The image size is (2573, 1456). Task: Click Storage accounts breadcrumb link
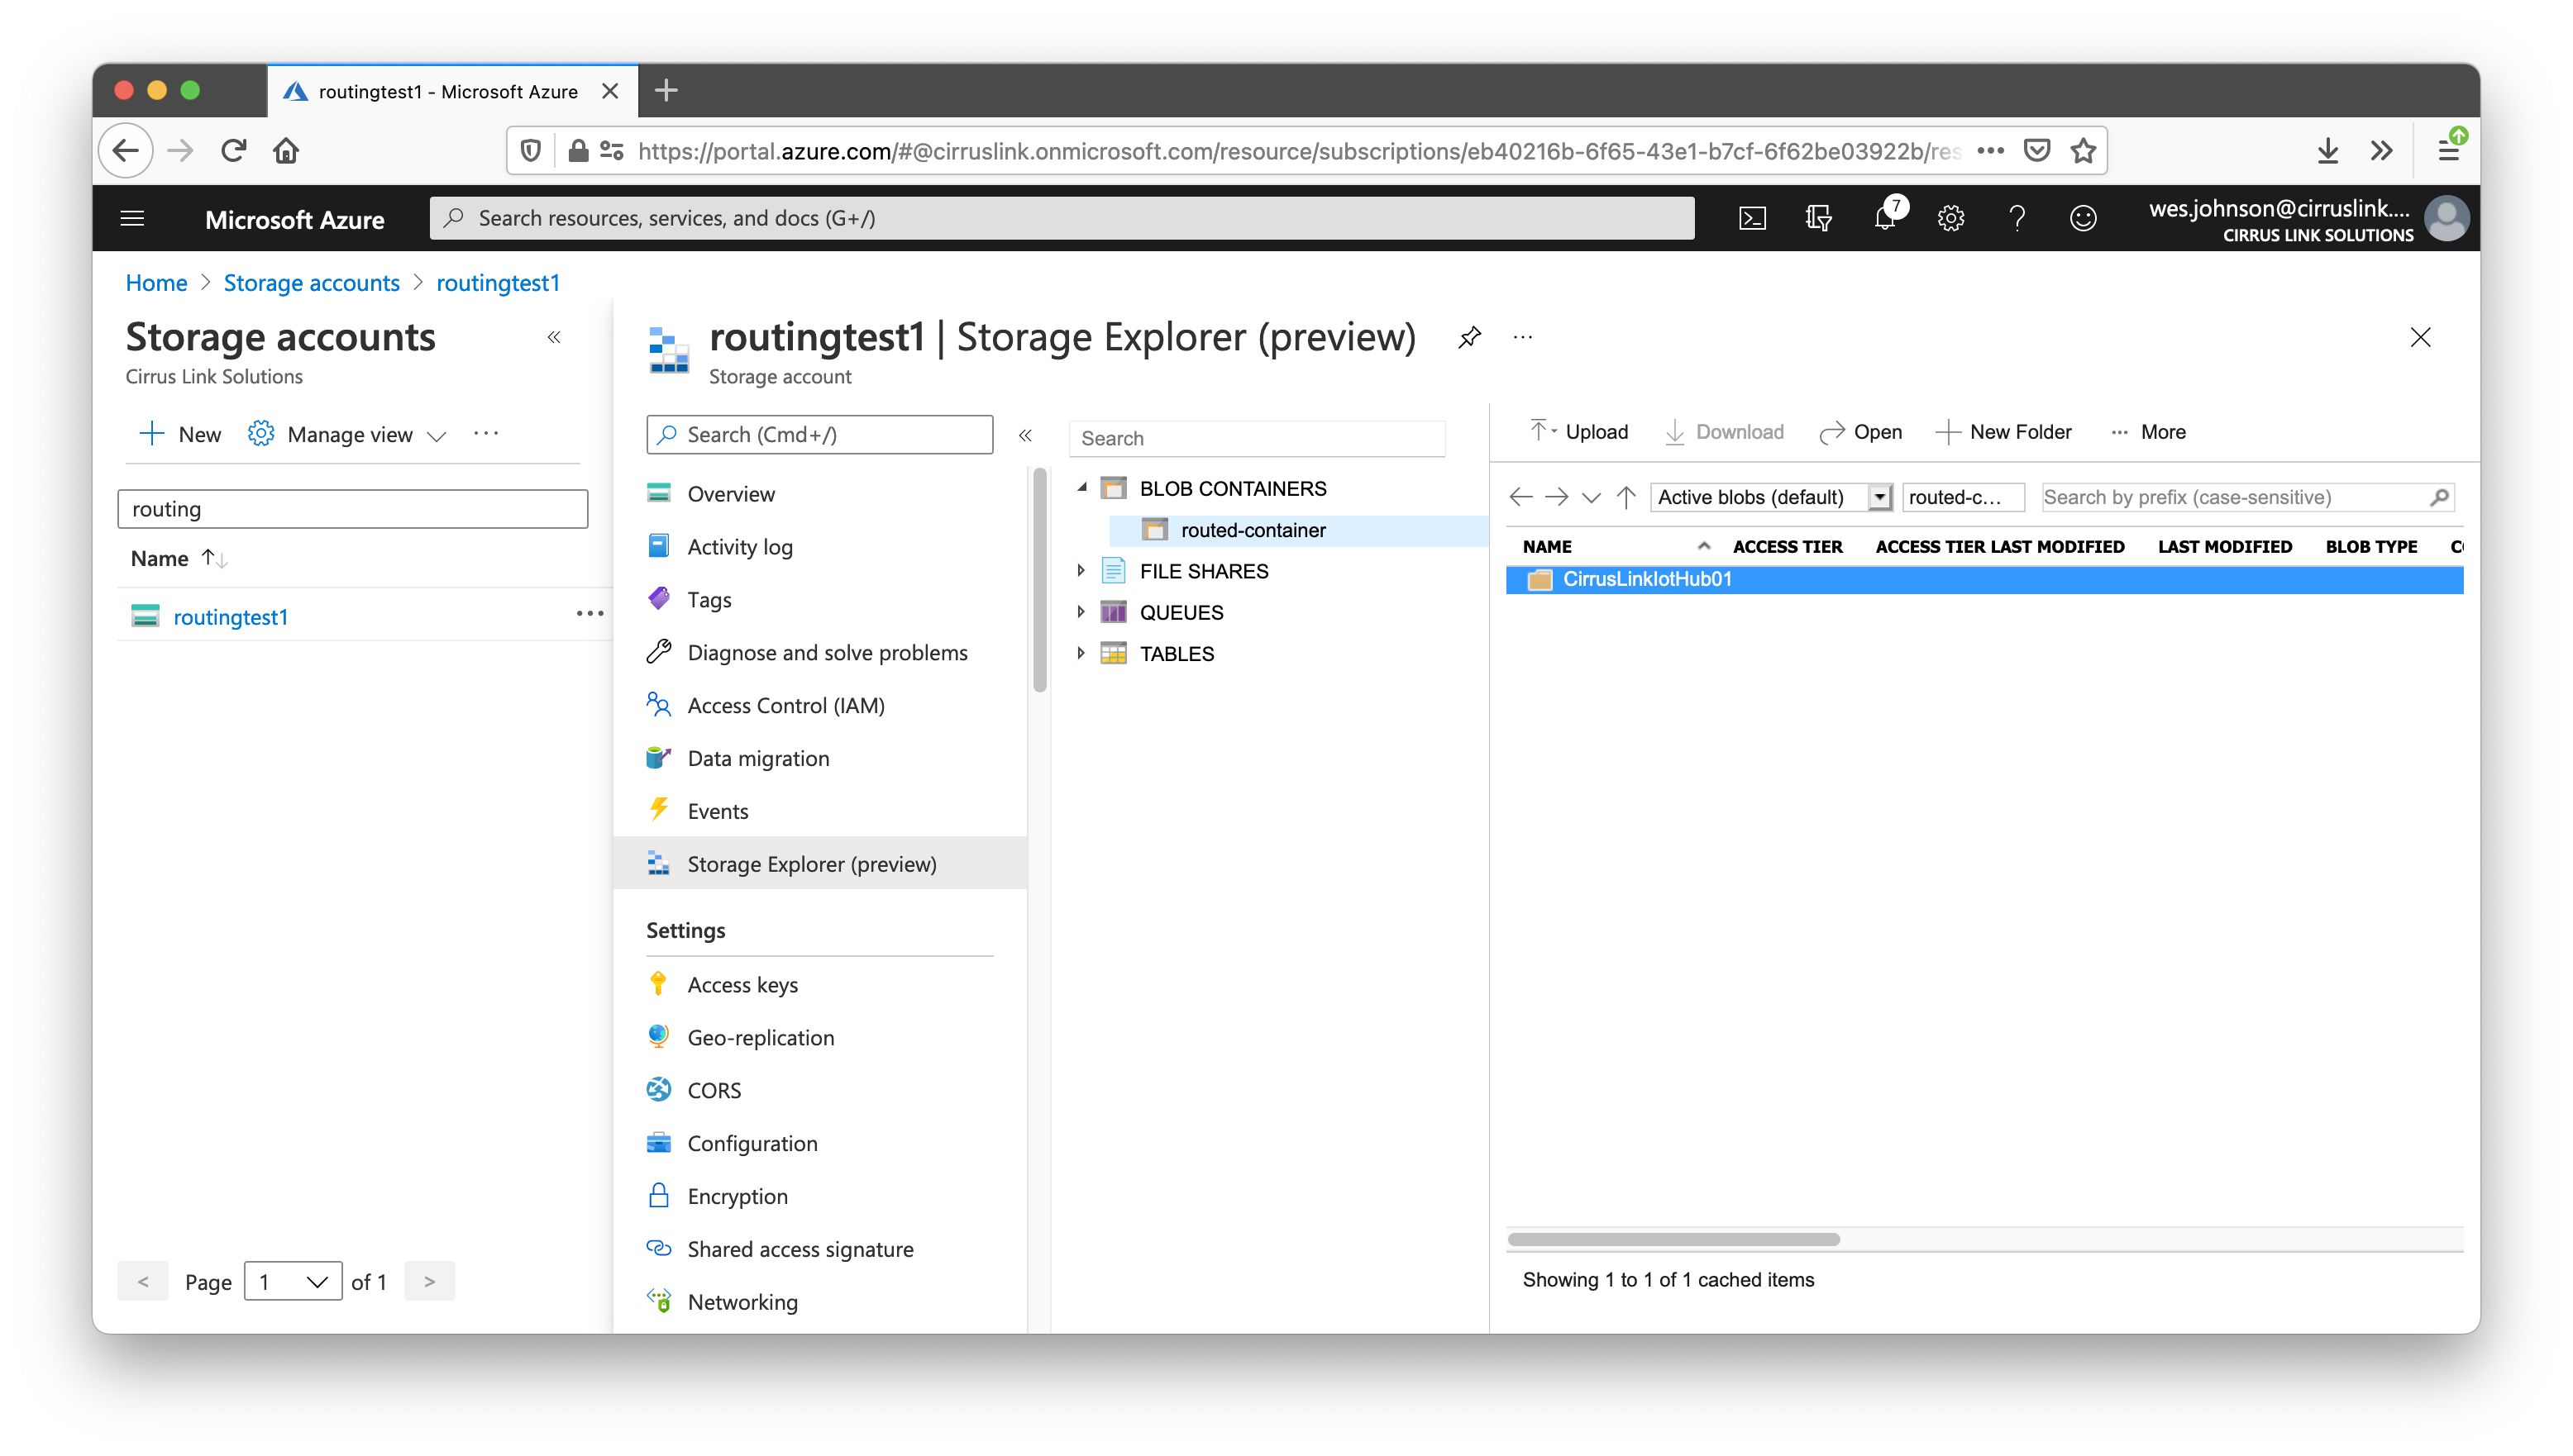pyautogui.click(x=311, y=283)
